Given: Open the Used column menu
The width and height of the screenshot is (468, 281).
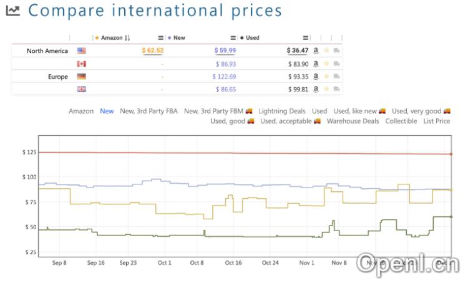Looking at the screenshot, I should [x=306, y=38].
